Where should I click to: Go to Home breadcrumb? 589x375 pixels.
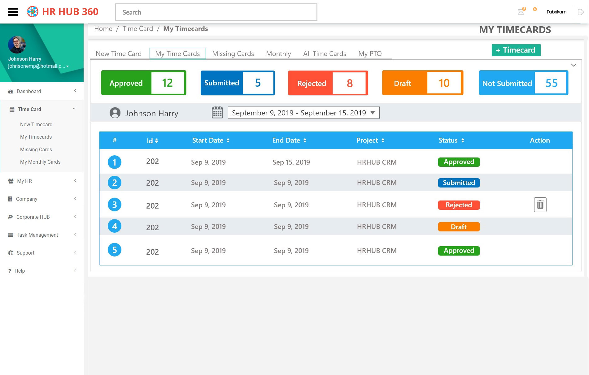click(103, 29)
